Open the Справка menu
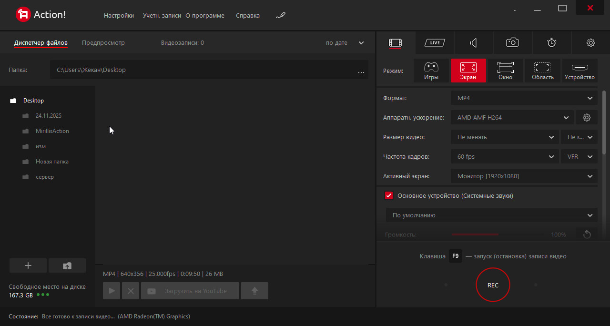Image resolution: width=610 pixels, height=326 pixels. (248, 16)
